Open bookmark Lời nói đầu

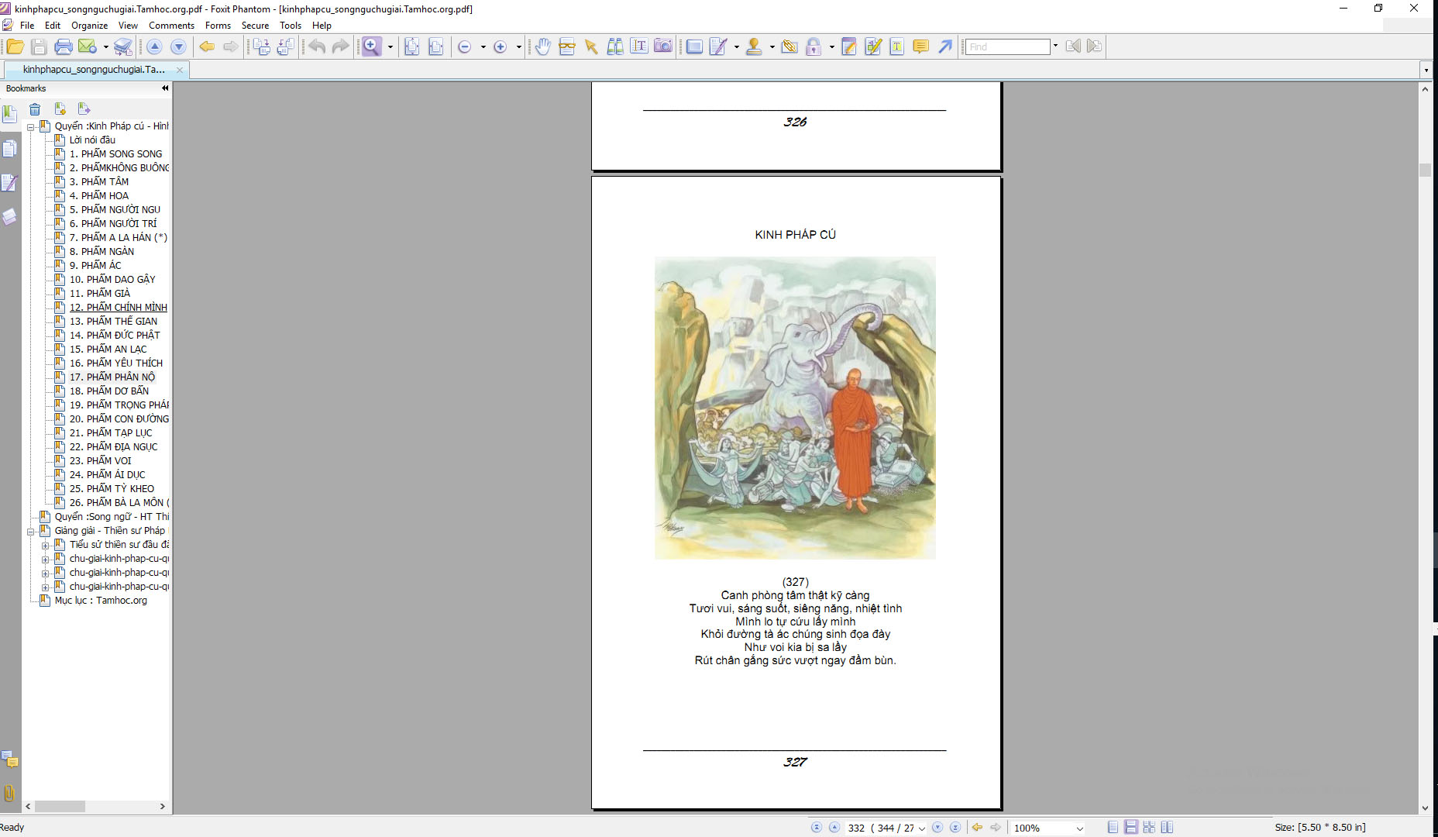coord(92,140)
